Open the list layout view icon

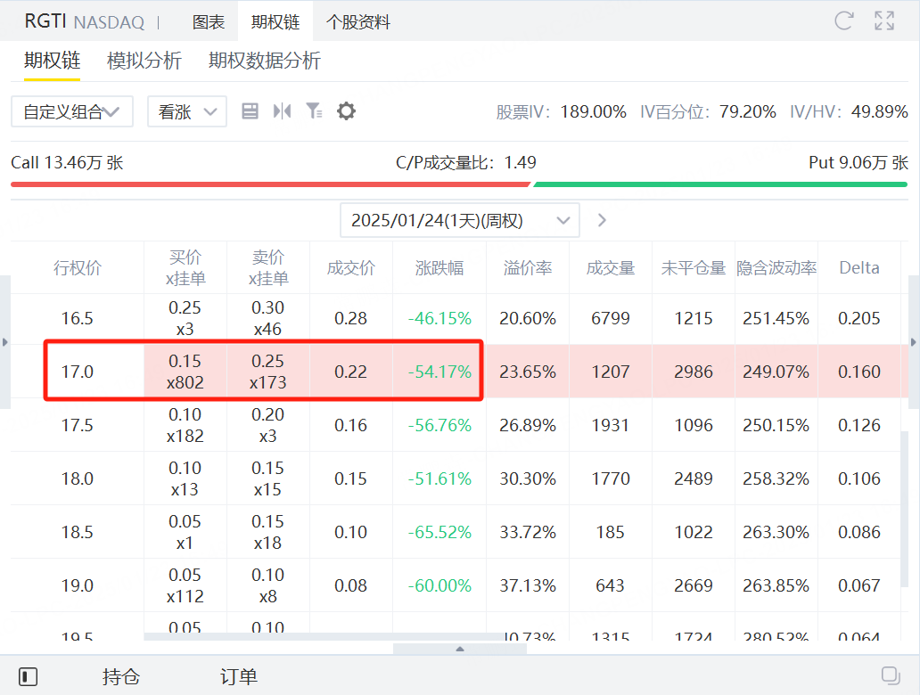[x=250, y=110]
